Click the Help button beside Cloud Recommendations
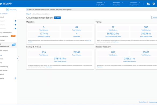 [x=57, y=18]
